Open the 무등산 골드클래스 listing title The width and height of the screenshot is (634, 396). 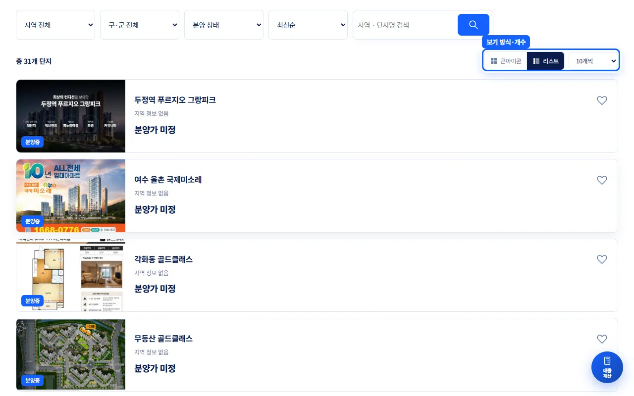tap(163, 339)
